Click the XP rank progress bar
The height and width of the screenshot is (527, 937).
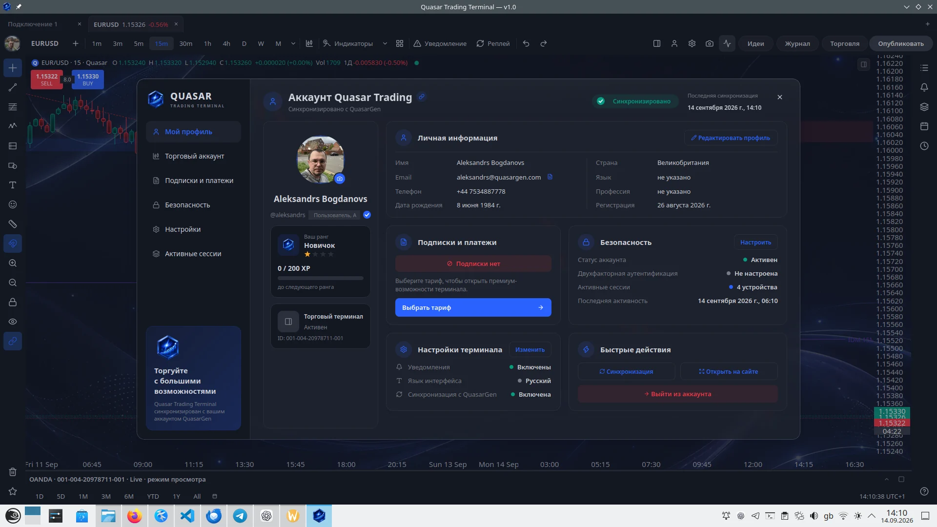(x=320, y=278)
